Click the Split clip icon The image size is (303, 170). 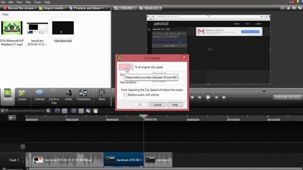[x=81, y=111]
